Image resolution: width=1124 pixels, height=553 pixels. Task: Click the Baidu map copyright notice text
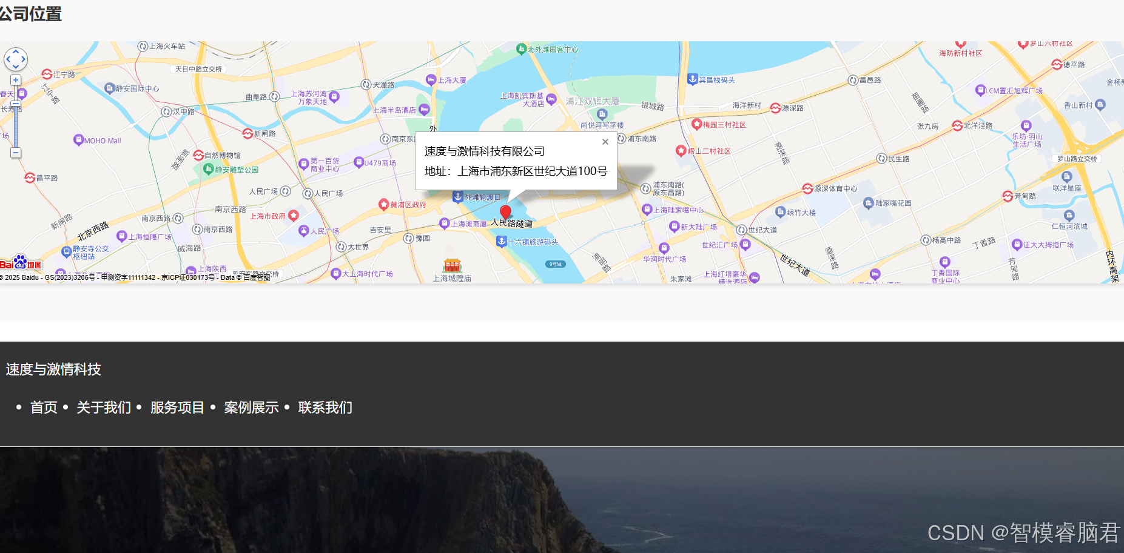(135, 277)
